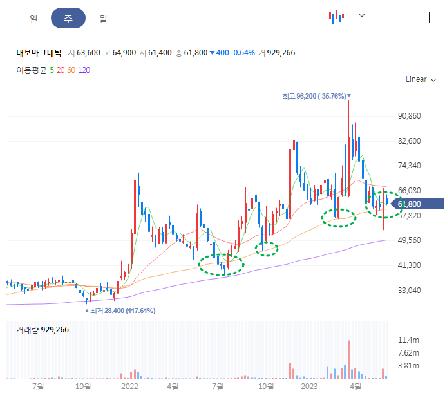
Task: Zoom in the chart with plus button
Action: (x=429, y=17)
